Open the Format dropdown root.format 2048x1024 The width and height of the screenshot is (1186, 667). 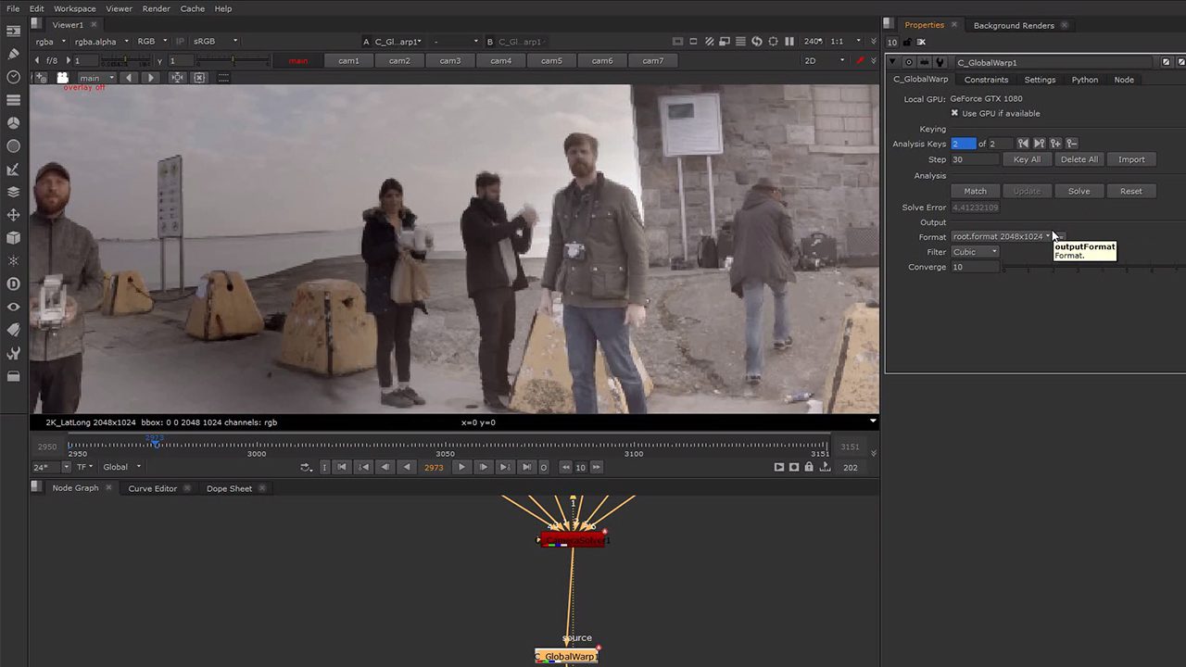click(x=1002, y=236)
